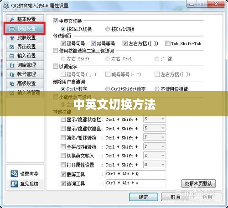Click the wrench icon beside 基本设置

tap(12, 20)
